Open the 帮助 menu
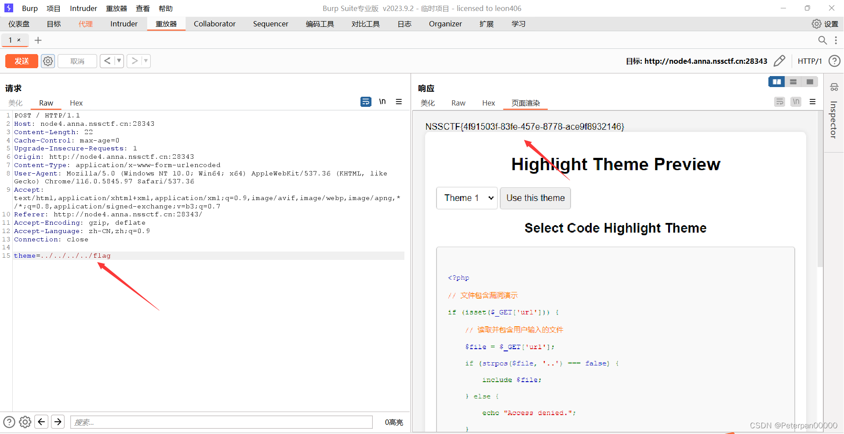The image size is (844, 434). [166, 8]
